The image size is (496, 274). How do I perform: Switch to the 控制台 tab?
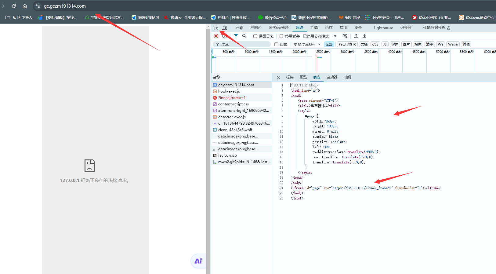(256, 28)
